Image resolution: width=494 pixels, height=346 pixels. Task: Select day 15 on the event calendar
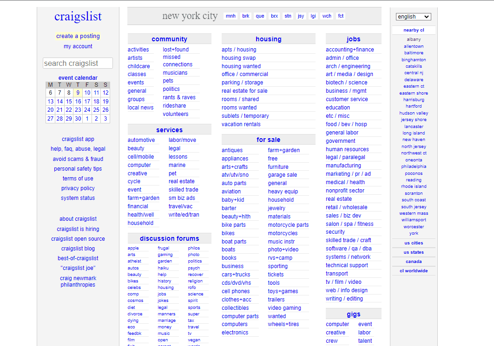68,101
